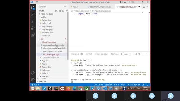Screen dimensions: 180x101
Task: Open the Explorer view in activity bar
Action: (x=33, y=8)
